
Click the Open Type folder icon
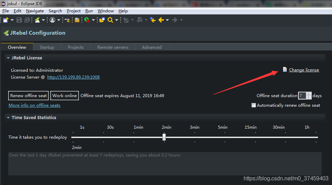click(x=102, y=20)
